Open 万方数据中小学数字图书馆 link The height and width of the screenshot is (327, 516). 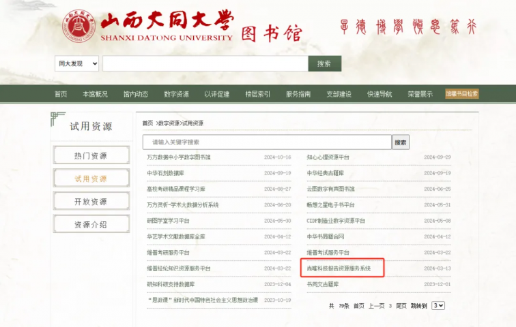(179, 157)
